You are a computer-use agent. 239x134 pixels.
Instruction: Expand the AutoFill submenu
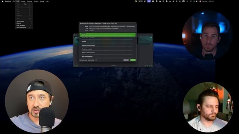click(x=24, y=23)
